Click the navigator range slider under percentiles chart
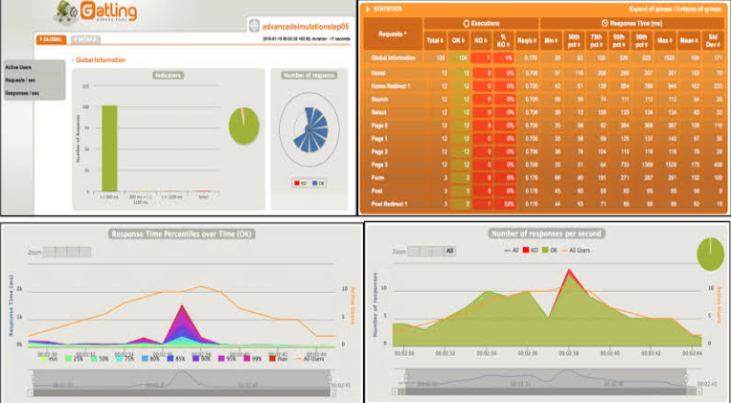 pyautogui.click(x=182, y=380)
